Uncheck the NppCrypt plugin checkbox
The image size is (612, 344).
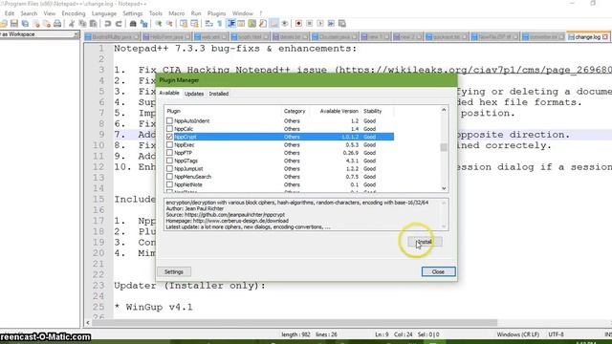[x=169, y=137]
